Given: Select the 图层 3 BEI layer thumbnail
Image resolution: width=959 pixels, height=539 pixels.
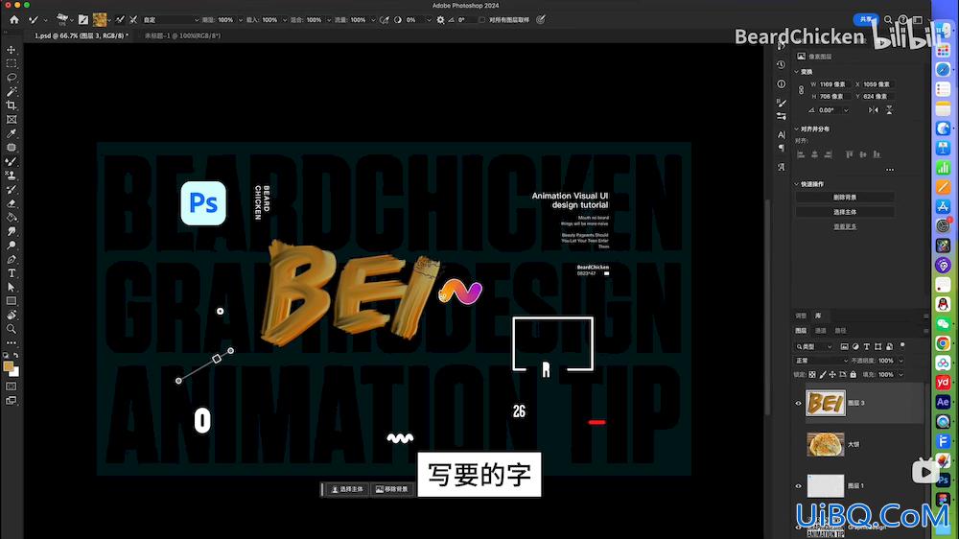Looking at the screenshot, I should 825,403.
